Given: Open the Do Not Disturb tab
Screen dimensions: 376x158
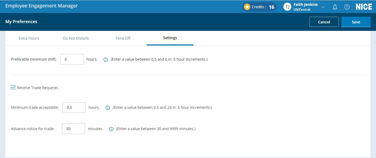Looking at the screenshot, I should [x=76, y=38].
